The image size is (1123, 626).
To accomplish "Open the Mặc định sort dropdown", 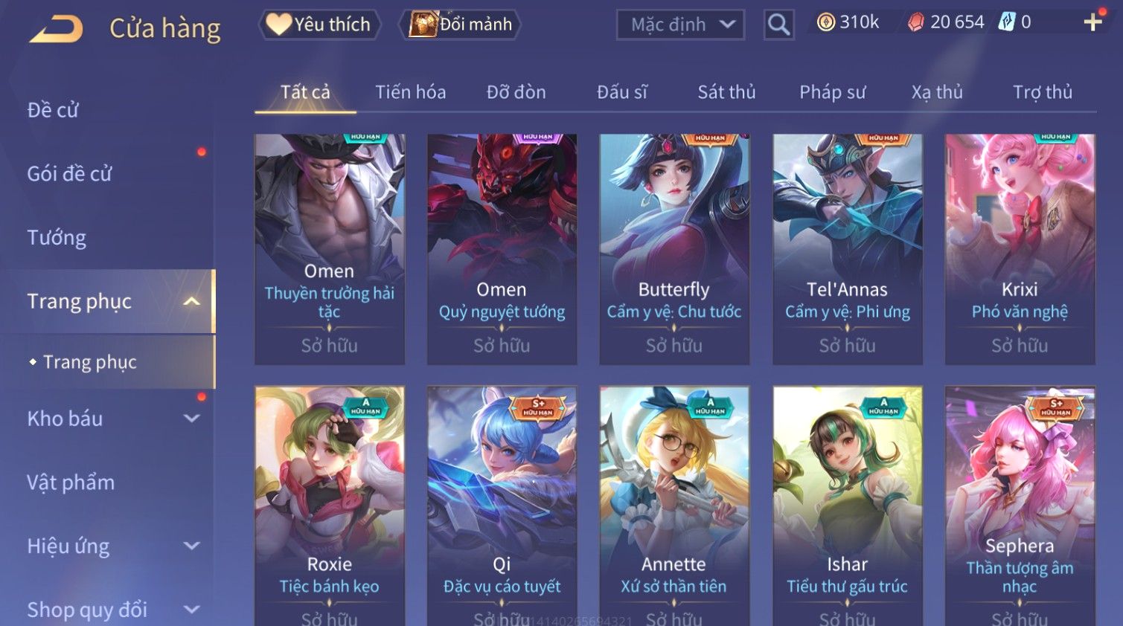I will point(680,25).
